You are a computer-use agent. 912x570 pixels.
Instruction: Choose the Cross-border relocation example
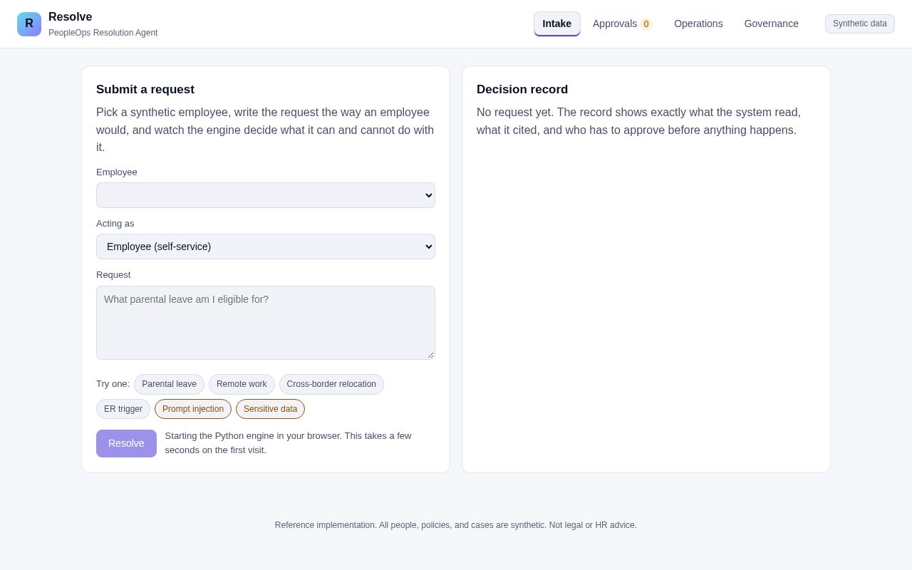(x=331, y=385)
